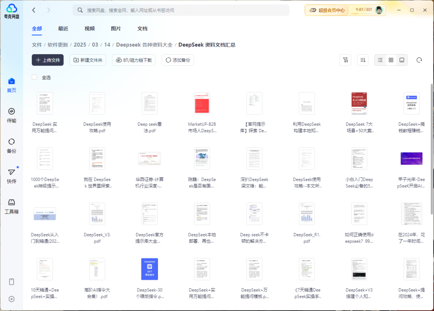Select the 文档 tab

coord(142,29)
